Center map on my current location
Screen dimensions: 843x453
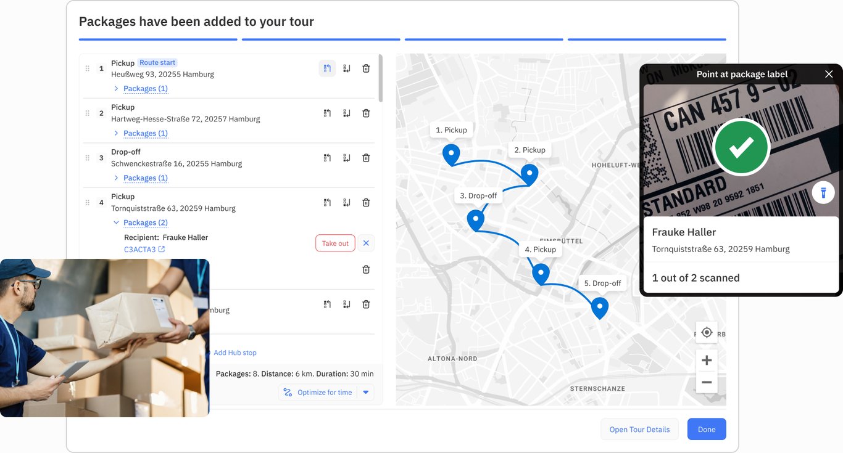tap(707, 333)
